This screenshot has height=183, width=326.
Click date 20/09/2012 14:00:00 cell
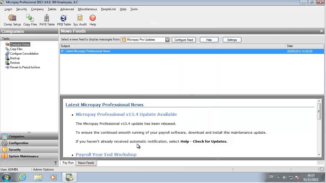[x=300, y=51]
